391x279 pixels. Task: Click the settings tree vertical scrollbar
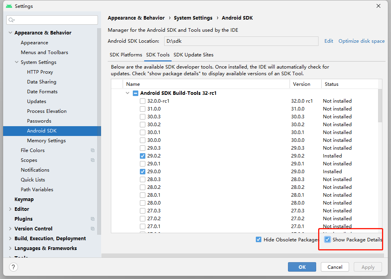(99, 131)
